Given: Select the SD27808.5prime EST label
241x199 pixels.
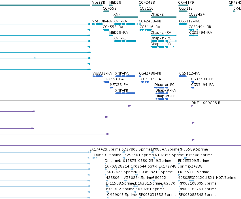Looking at the screenshot, I should (x=136, y=149).
